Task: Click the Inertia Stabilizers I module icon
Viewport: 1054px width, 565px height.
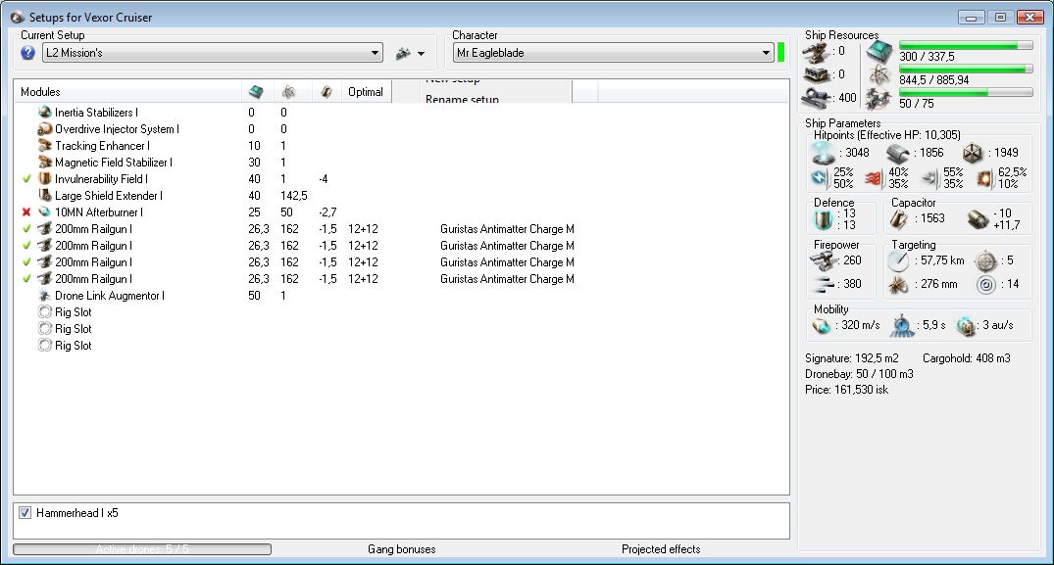Action: (45, 112)
